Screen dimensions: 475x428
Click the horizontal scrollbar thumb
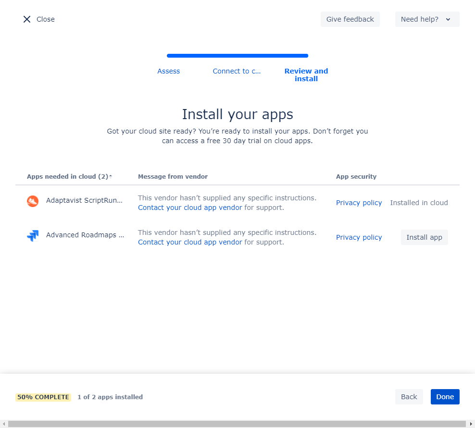237,424
